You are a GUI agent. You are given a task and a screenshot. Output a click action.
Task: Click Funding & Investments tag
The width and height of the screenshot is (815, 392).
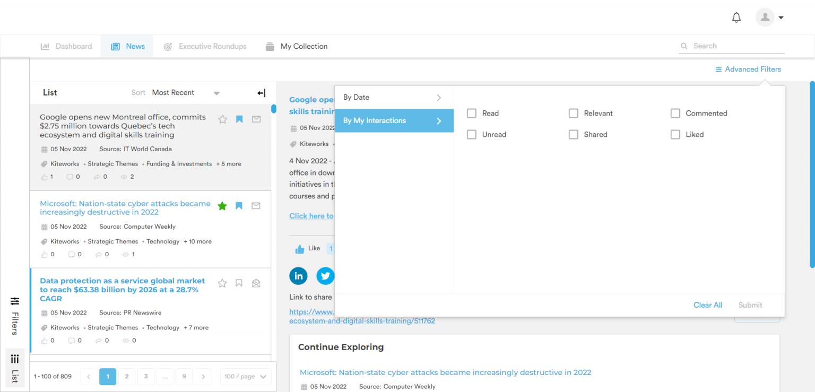pyautogui.click(x=179, y=164)
